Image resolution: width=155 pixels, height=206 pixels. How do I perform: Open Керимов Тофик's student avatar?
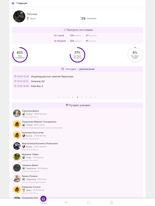[x=17, y=157]
